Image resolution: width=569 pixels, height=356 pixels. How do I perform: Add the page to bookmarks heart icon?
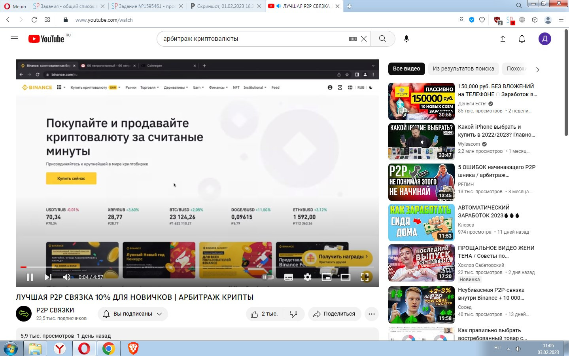482,20
